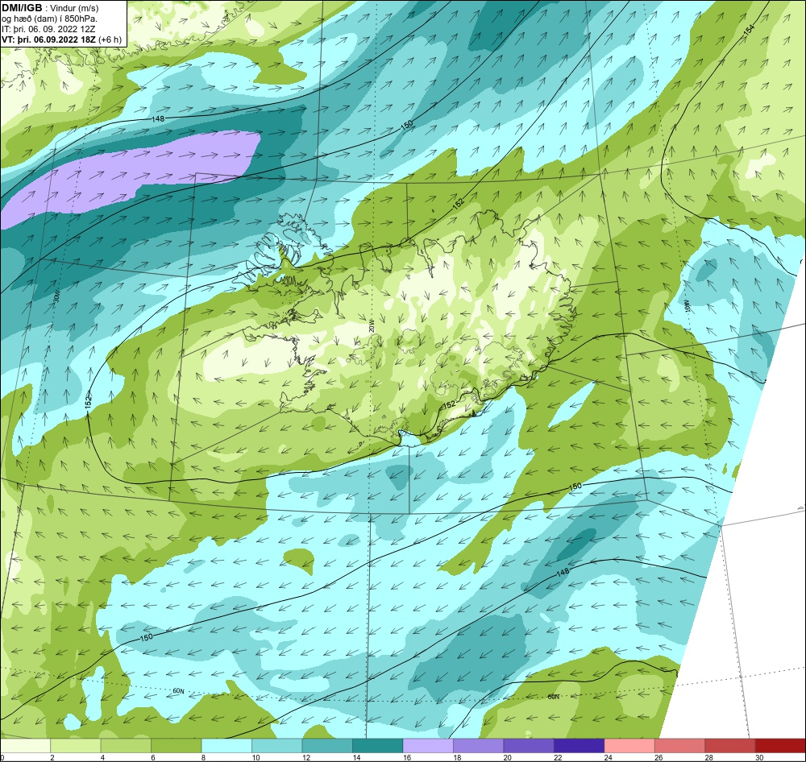Click the right '60N' latitude label

pos(553,697)
